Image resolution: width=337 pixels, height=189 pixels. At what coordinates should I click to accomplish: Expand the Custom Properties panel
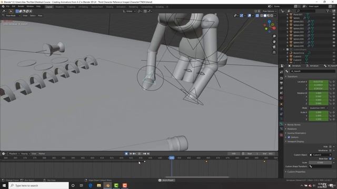pos(296,172)
